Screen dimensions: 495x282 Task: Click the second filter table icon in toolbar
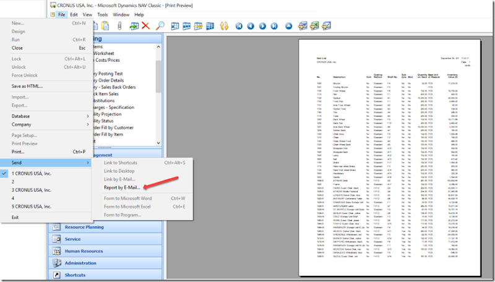click(187, 26)
